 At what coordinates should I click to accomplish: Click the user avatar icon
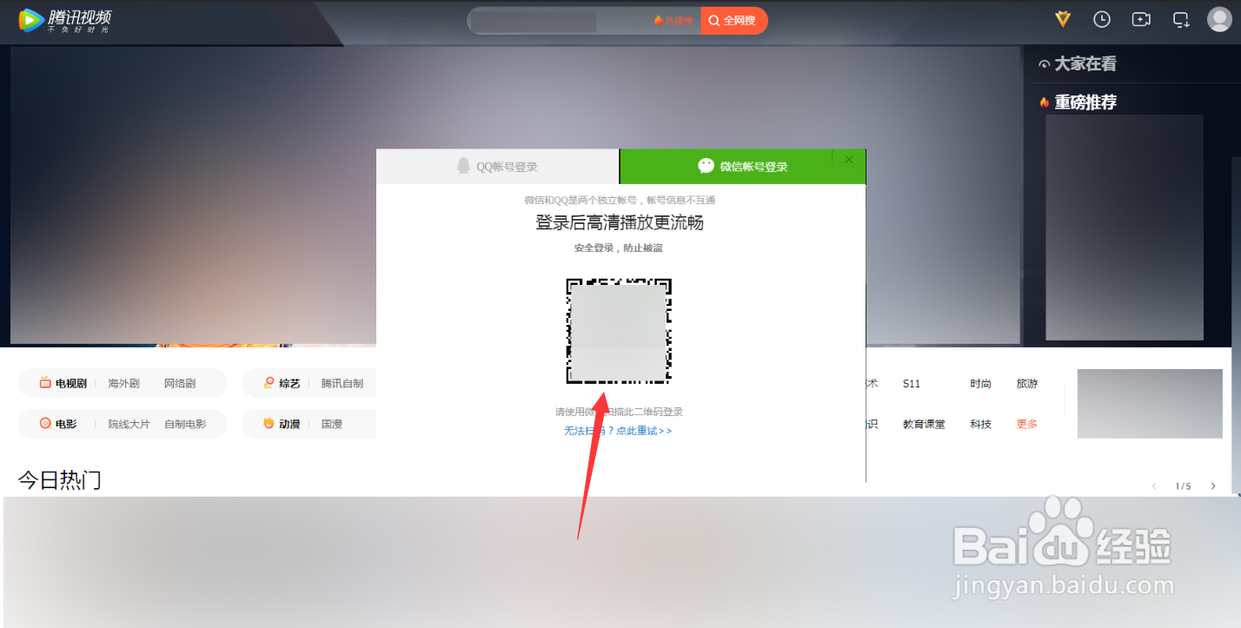tap(1220, 19)
